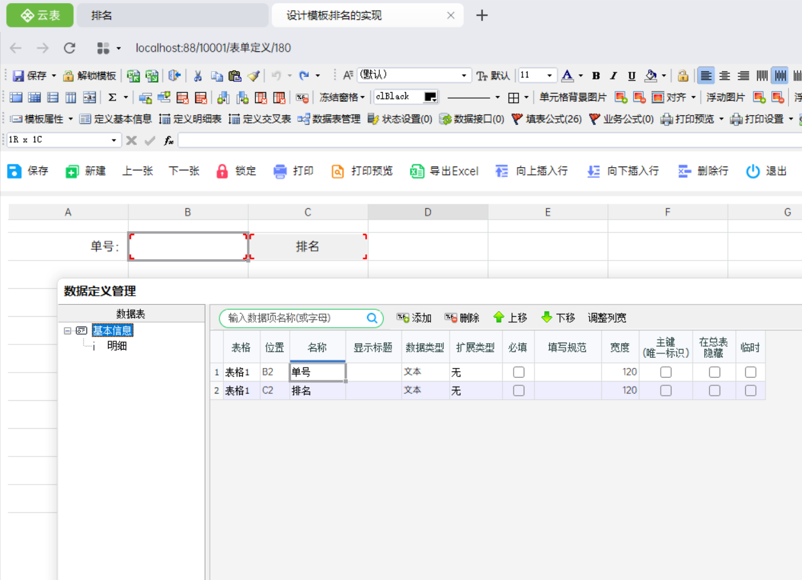Toggle 必填 checkbox for 单号 row
The image size is (802, 580).
[x=519, y=372]
